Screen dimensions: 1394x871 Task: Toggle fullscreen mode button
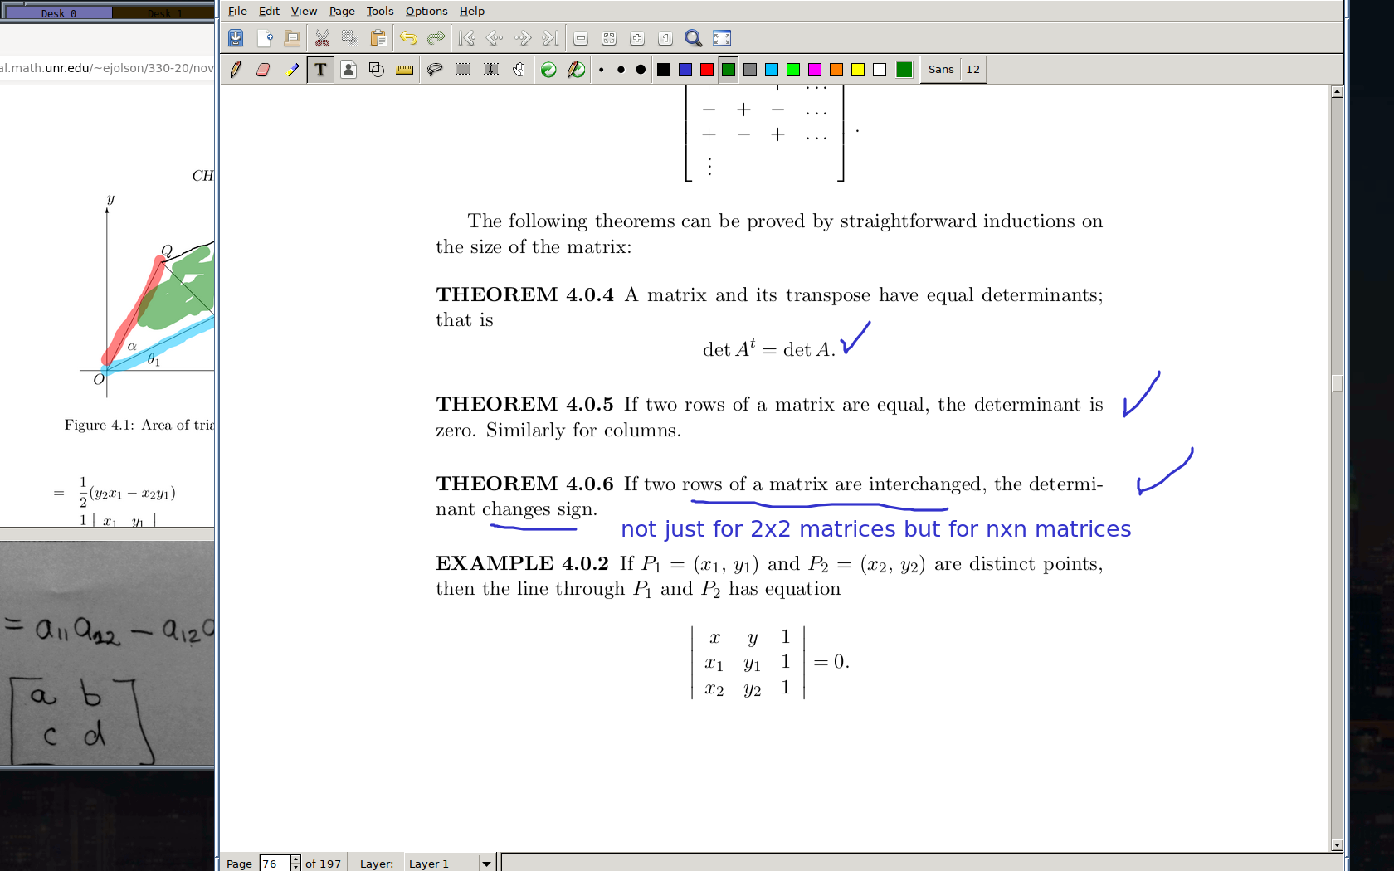click(722, 38)
